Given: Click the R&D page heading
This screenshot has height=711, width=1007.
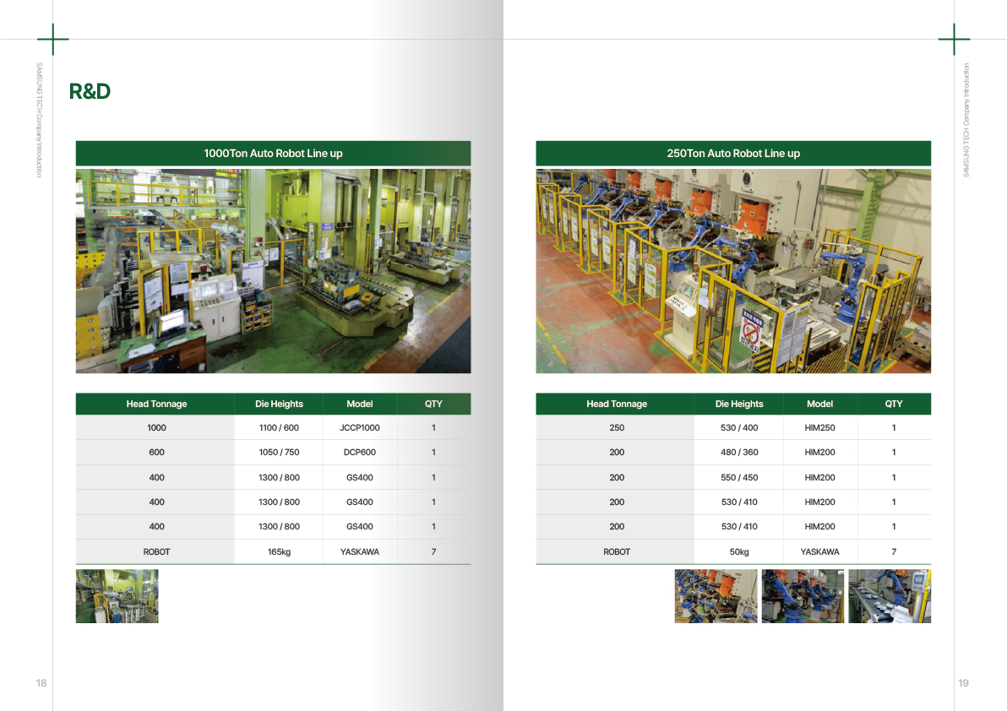Looking at the screenshot, I should (90, 91).
